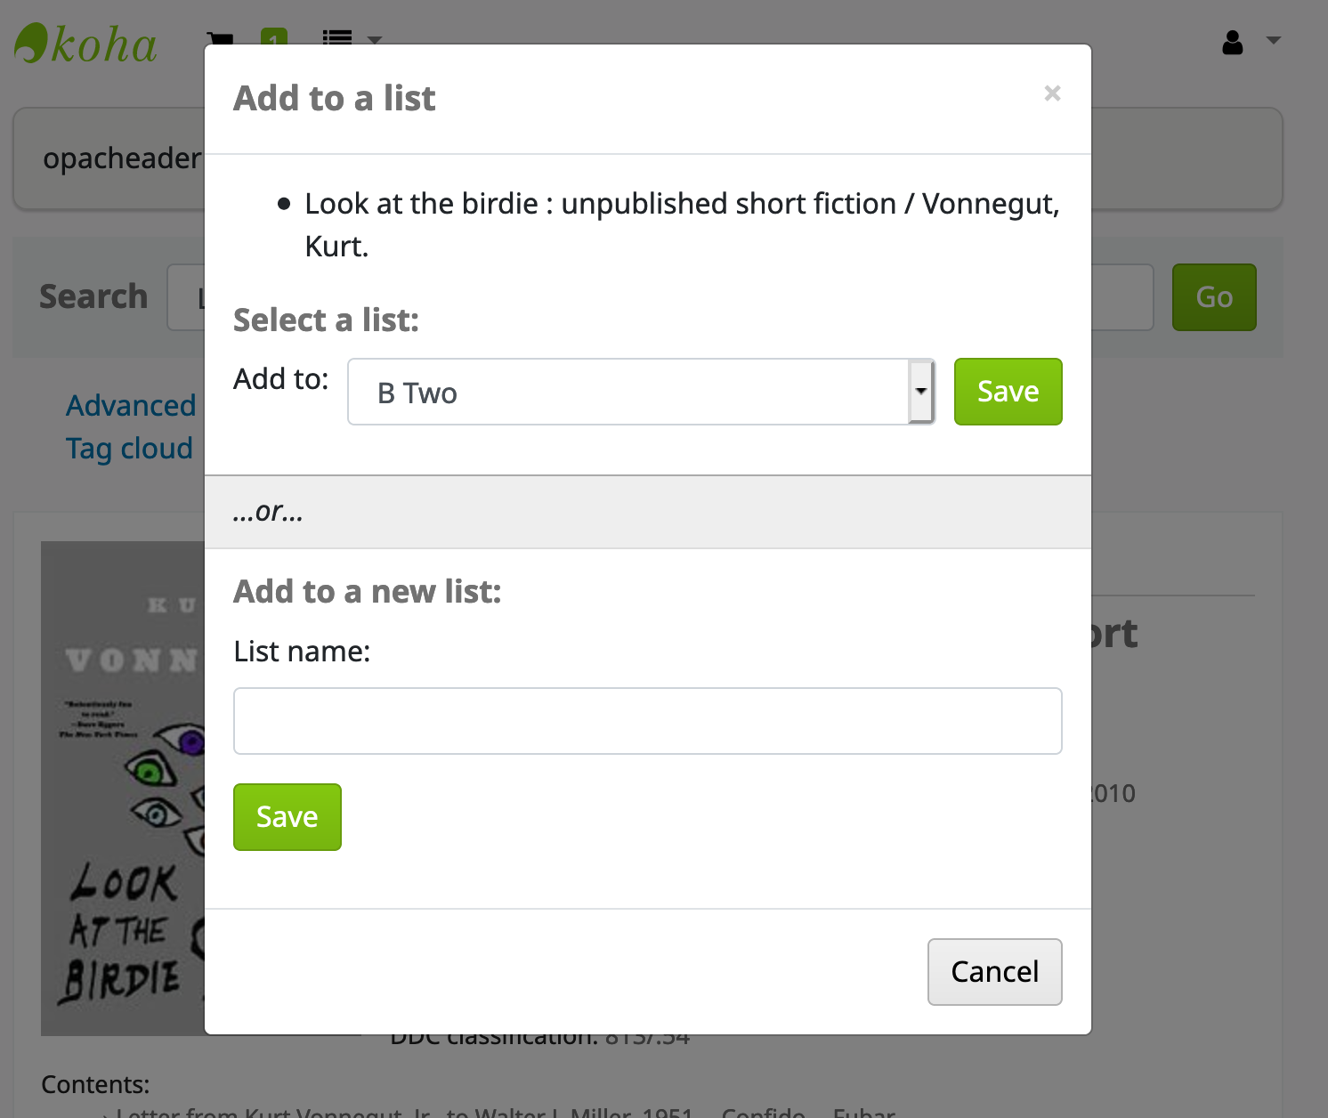This screenshot has height=1118, width=1328.
Task: Open the Lists menu icon
Action: click(337, 37)
